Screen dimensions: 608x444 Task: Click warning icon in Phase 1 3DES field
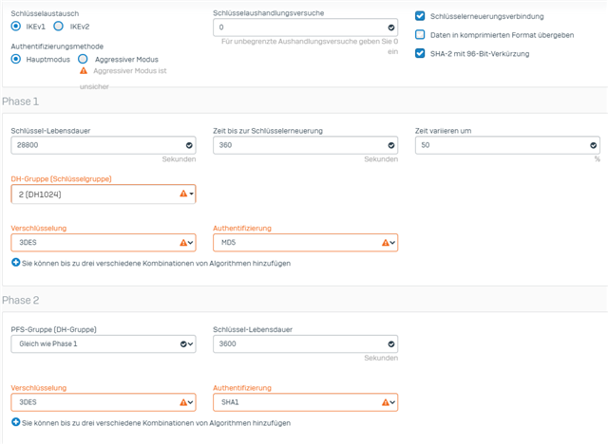(183, 243)
